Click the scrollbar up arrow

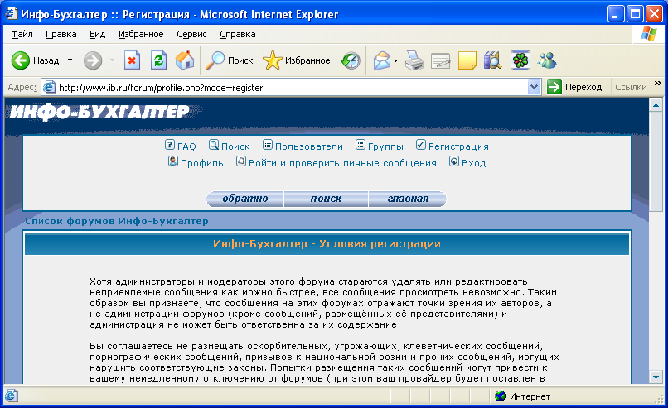pos(656,104)
